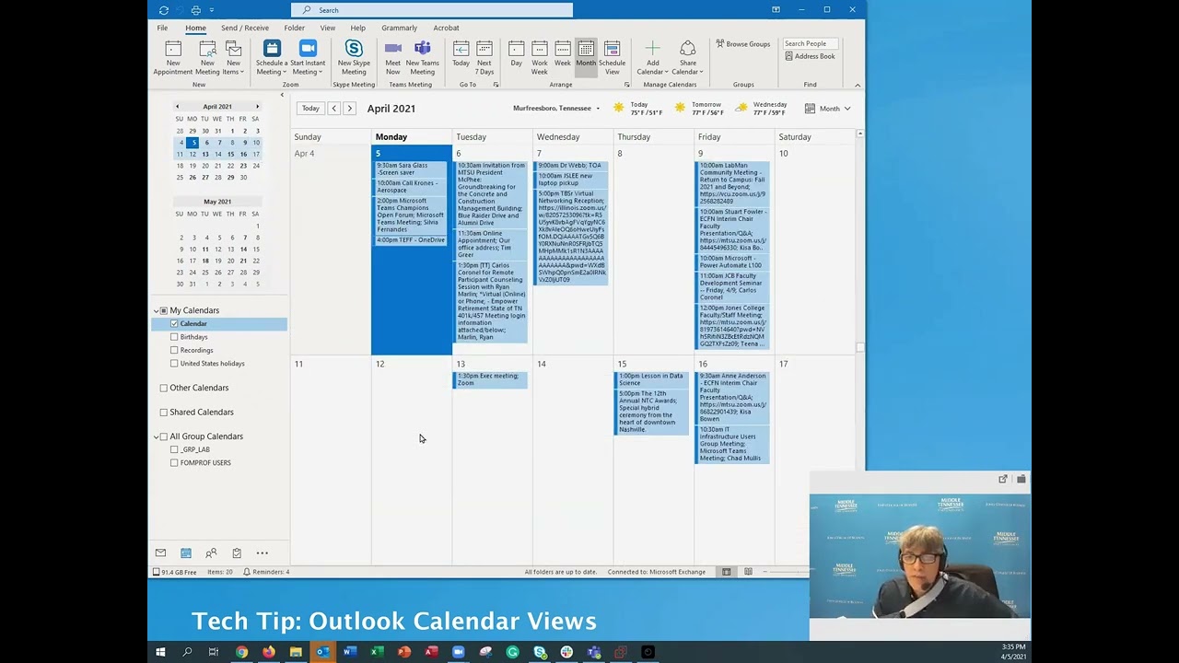
Task: Open more navigation options ellipsis
Action: [263, 553]
